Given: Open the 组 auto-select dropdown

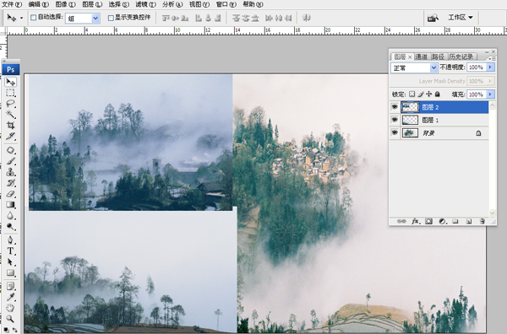Looking at the screenshot, I should 95,19.
